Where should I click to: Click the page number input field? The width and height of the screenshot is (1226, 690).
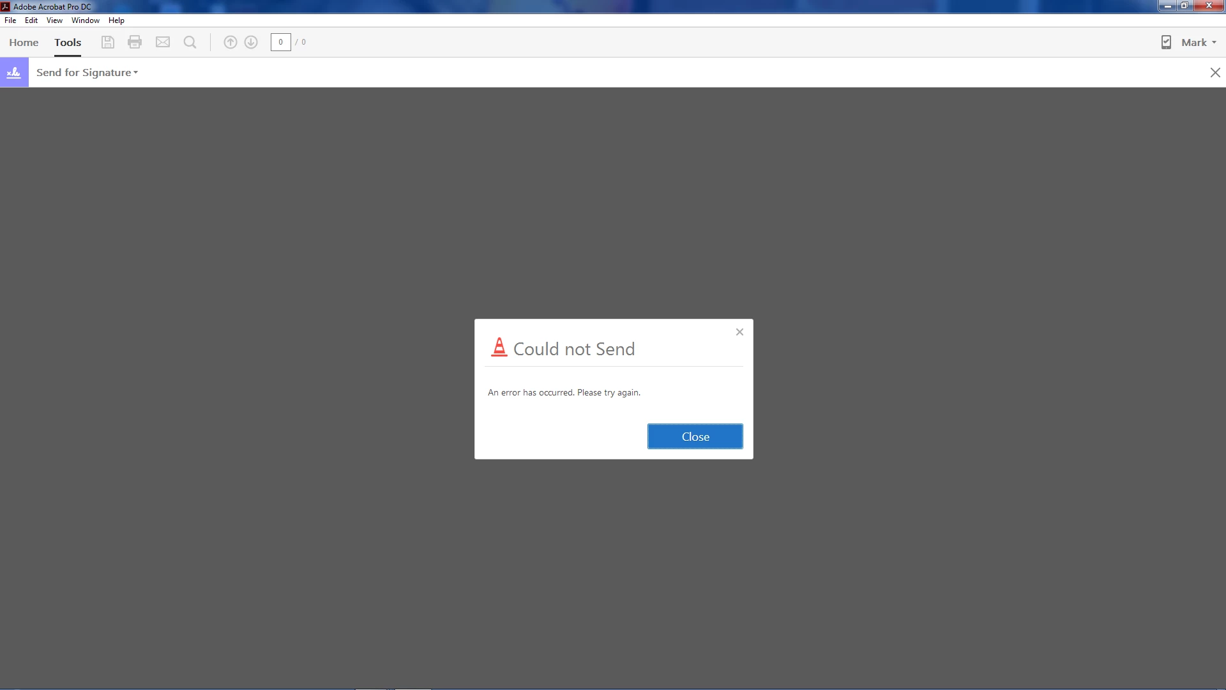280,42
